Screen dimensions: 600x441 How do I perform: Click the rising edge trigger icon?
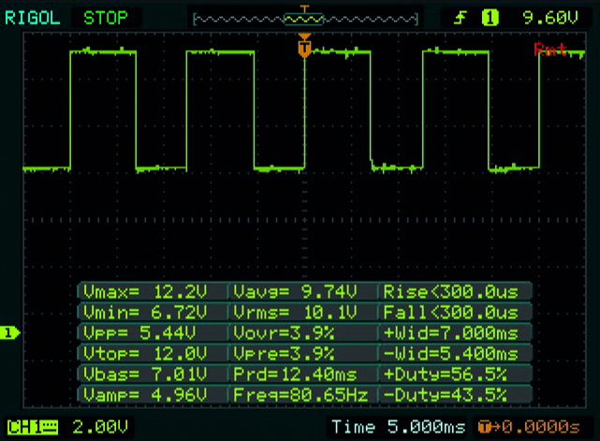[x=460, y=16]
